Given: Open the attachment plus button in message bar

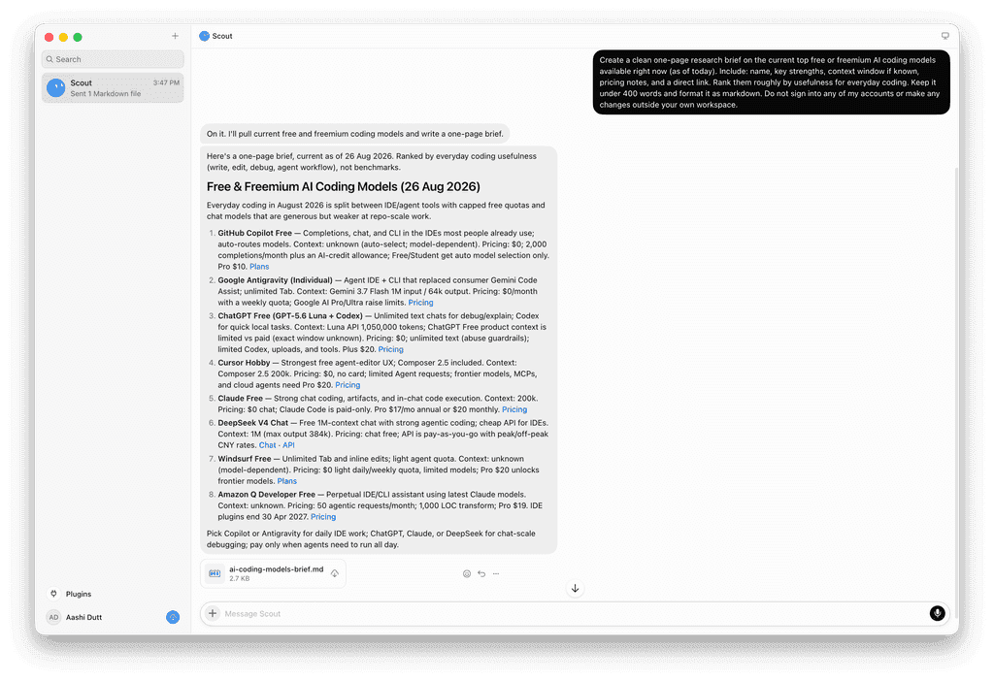Looking at the screenshot, I should click(x=213, y=613).
